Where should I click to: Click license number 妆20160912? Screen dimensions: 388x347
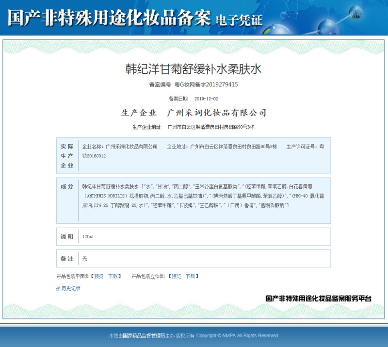tap(94, 156)
